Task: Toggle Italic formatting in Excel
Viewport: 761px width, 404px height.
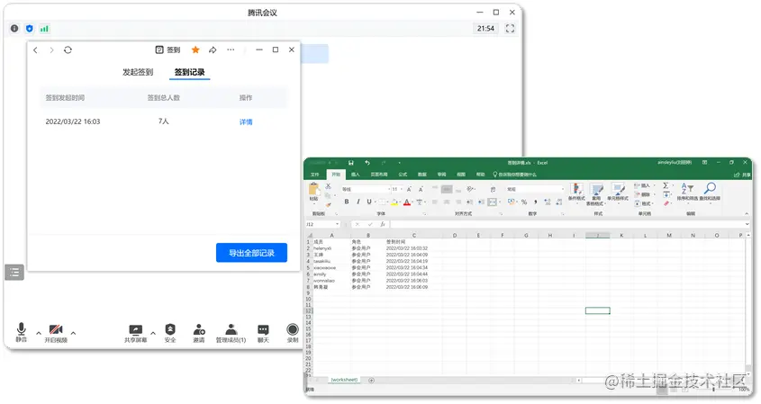Action: 358,202
